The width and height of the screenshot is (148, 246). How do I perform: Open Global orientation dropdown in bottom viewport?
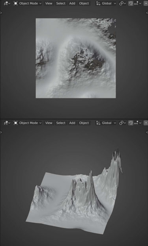pos(106,123)
